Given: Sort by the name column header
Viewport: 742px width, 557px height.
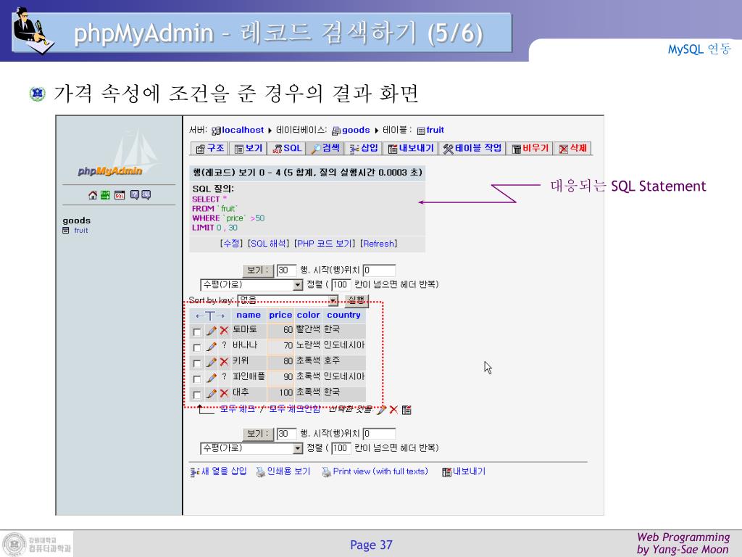Looking at the screenshot, I should (x=249, y=315).
